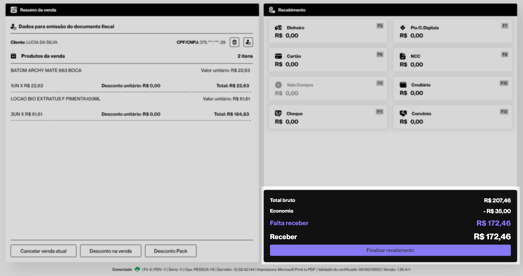Select Cartão payment method

pos(328,60)
